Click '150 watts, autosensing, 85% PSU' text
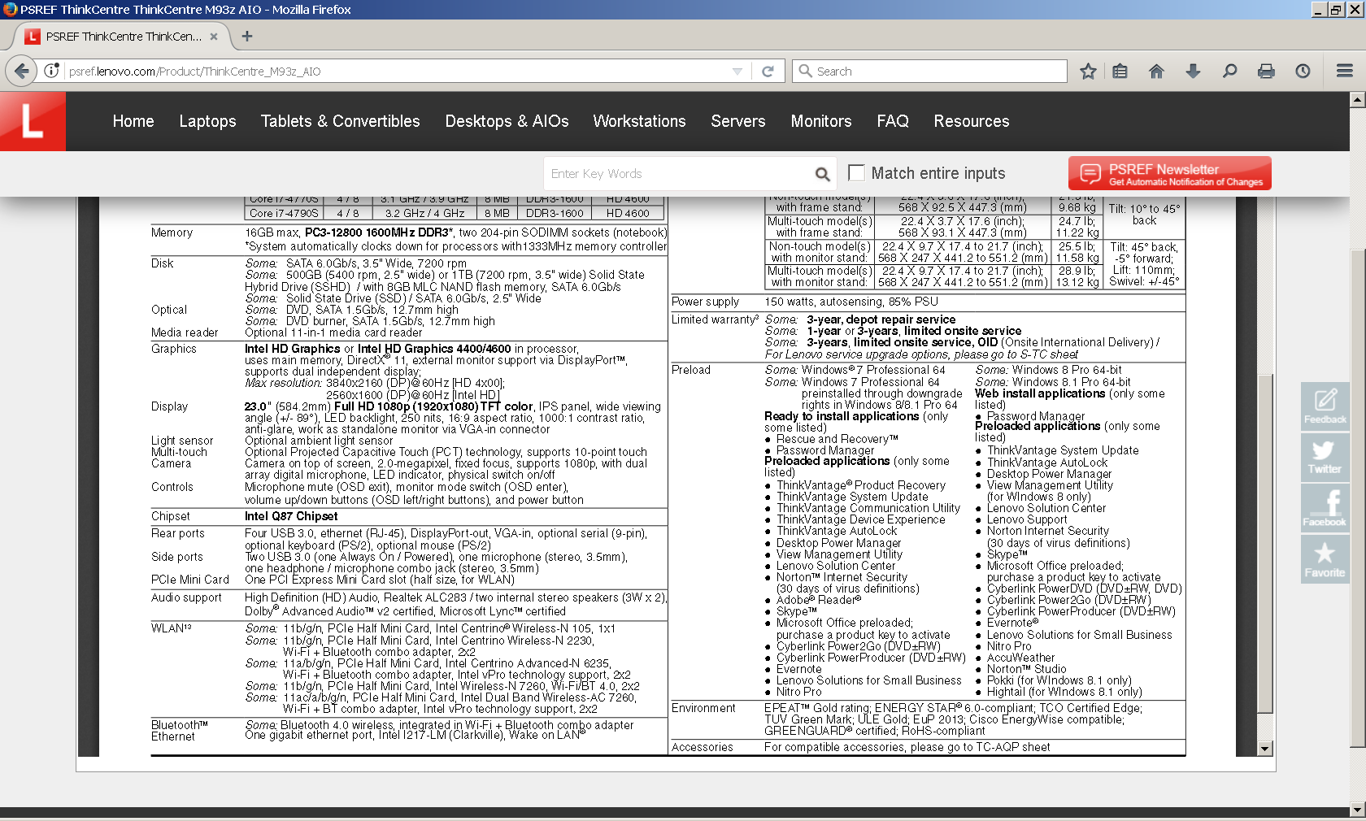 click(x=850, y=302)
